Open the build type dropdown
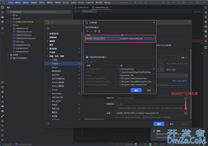Viewport: 208px width, 146px height. pyautogui.click(x=162, y=64)
